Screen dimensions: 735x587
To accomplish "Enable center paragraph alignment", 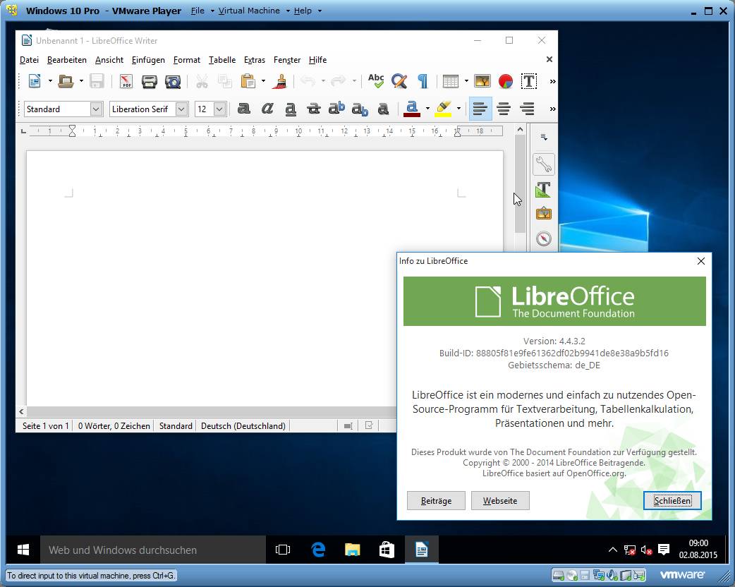I will click(x=504, y=109).
